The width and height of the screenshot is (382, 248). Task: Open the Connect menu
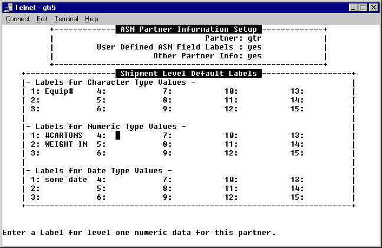click(x=18, y=19)
